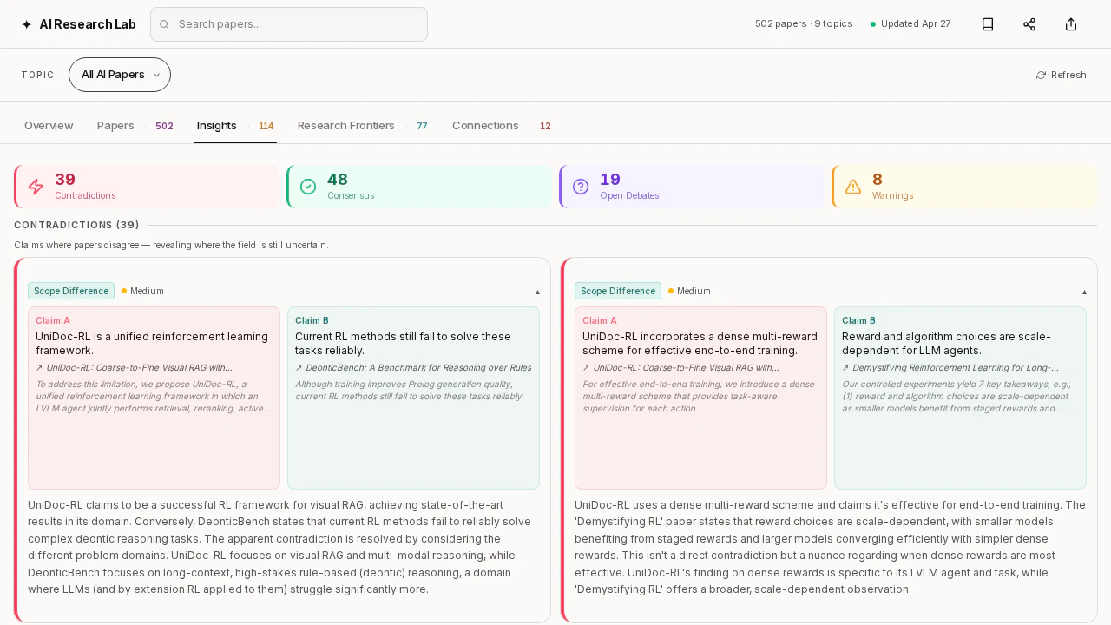Image resolution: width=1111 pixels, height=625 pixels.
Task: Click Claim B 'Reward and algorithm choices' box
Action: pos(960,398)
